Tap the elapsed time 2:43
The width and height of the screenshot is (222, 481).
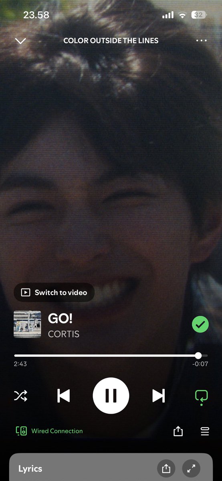coord(20,364)
